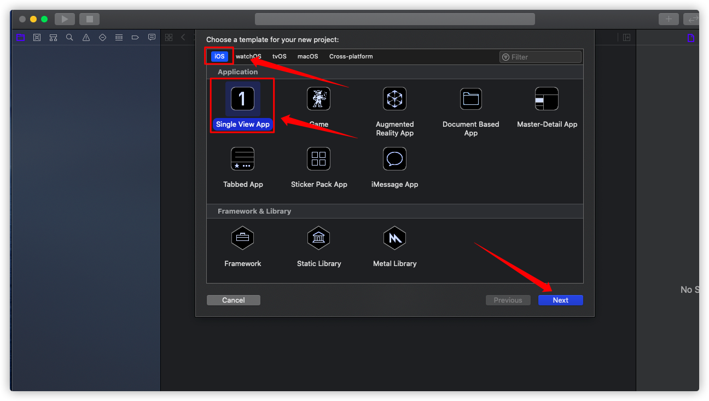Pick the Metal Library template
The width and height of the screenshot is (709, 401).
pos(394,246)
